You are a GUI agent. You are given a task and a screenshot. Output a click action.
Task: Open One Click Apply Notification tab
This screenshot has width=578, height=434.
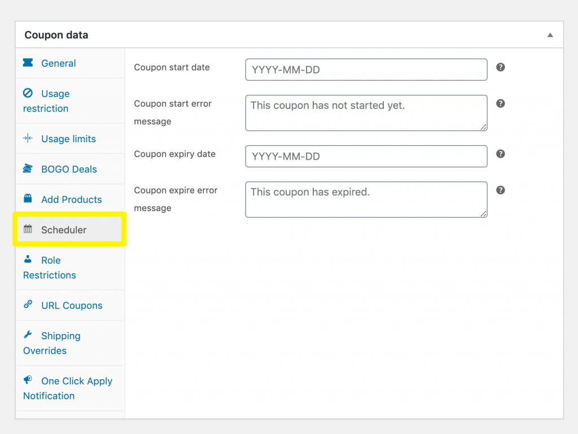click(x=70, y=388)
